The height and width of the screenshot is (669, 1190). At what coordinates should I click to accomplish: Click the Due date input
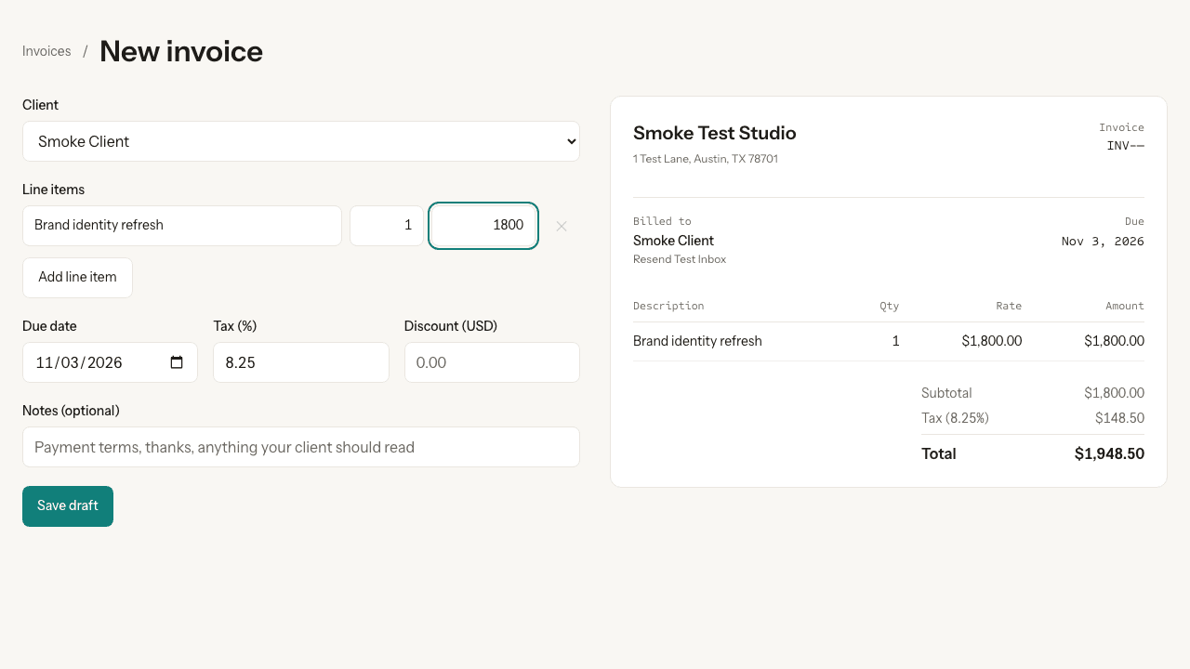click(110, 362)
